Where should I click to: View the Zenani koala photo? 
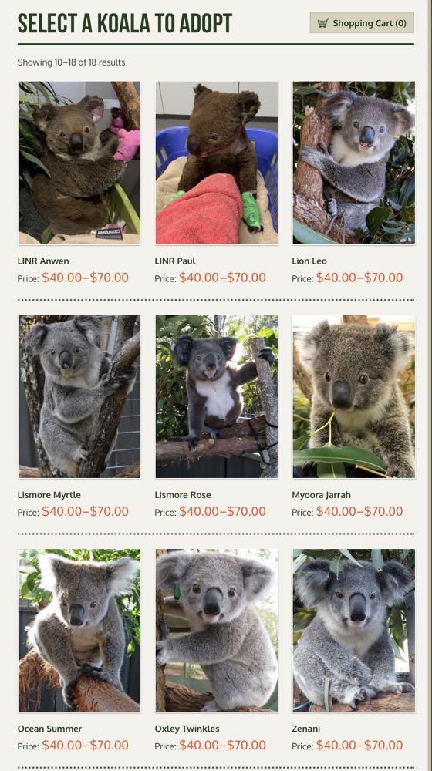coord(354,631)
